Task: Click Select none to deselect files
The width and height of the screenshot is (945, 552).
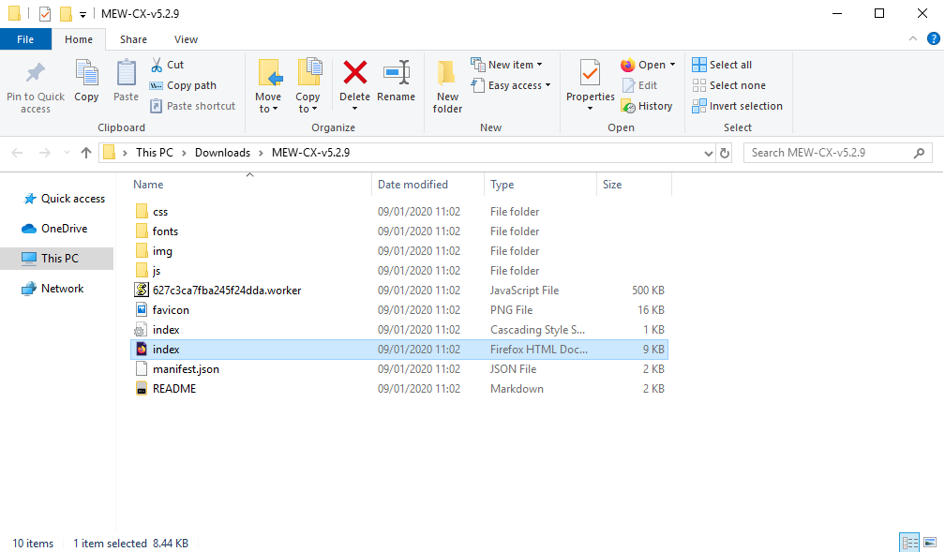Action: pyautogui.click(x=729, y=84)
